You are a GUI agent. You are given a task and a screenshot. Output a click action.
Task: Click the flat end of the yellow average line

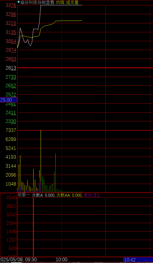pos(69,21)
